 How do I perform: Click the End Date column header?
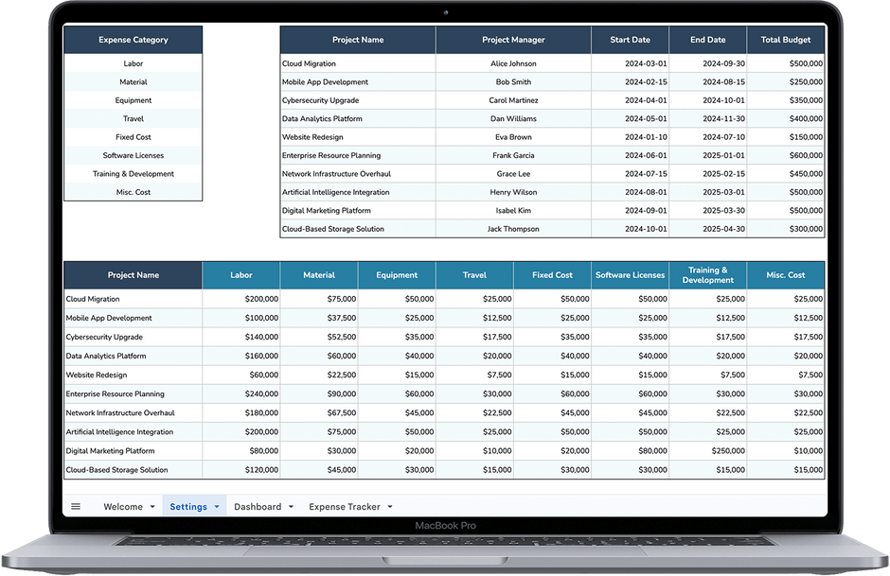pyautogui.click(x=708, y=40)
